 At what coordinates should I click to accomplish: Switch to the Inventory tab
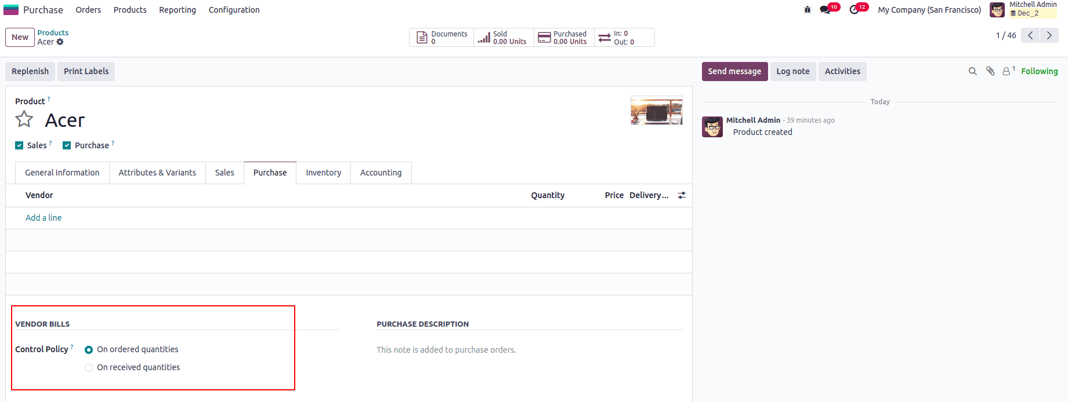tap(323, 173)
